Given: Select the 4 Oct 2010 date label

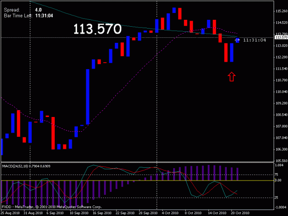Looking at the screenshot, I should point(170,213).
